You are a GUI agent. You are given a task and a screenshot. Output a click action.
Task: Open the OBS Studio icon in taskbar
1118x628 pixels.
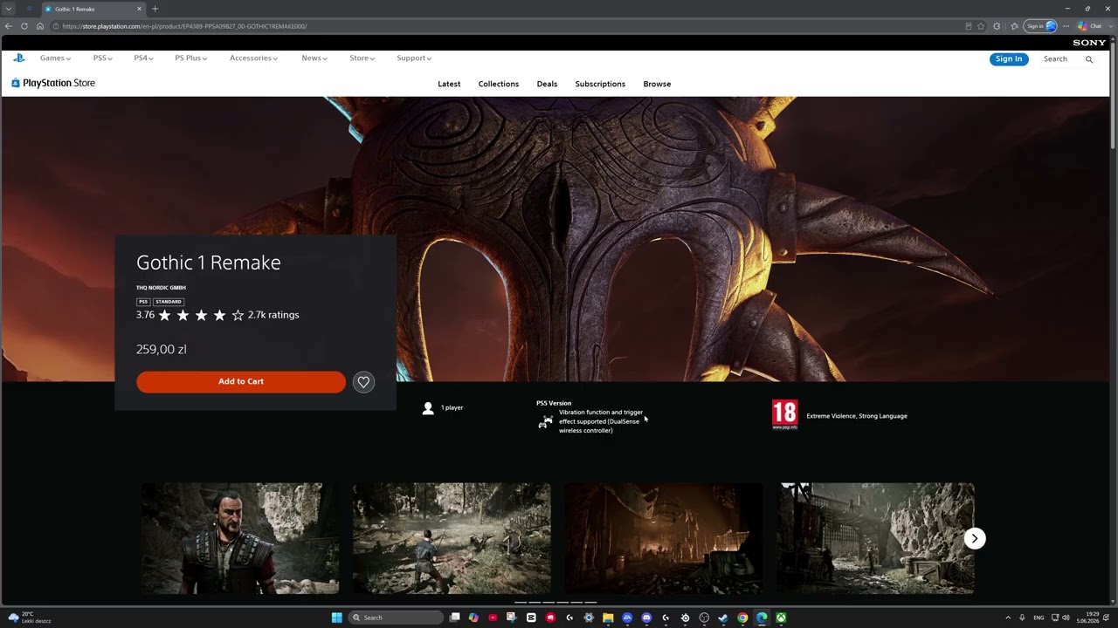pyautogui.click(x=704, y=618)
